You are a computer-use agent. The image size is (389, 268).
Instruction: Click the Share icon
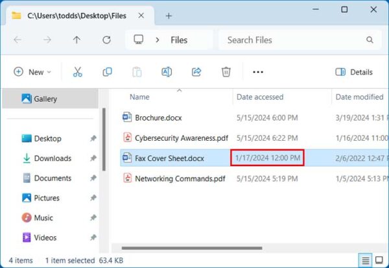tap(196, 72)
